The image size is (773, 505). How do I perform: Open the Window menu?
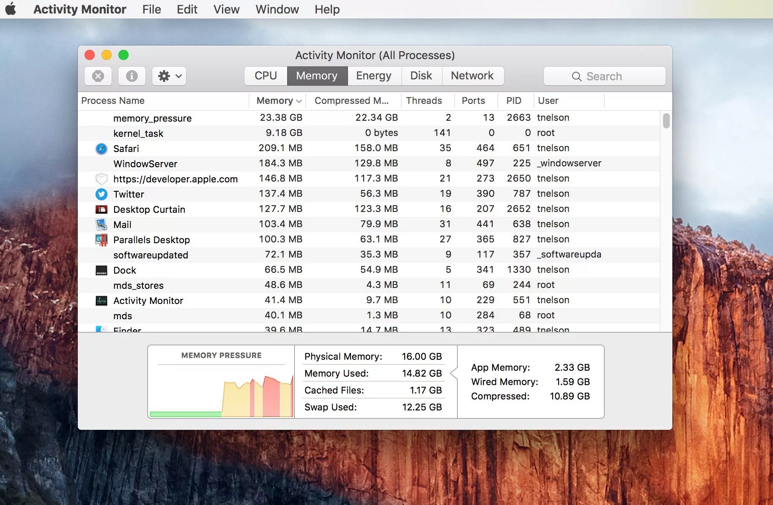tap(277, 9)
